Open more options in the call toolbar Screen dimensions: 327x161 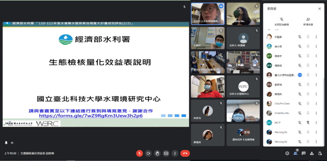pyautogui.click(x=175, y=153)
